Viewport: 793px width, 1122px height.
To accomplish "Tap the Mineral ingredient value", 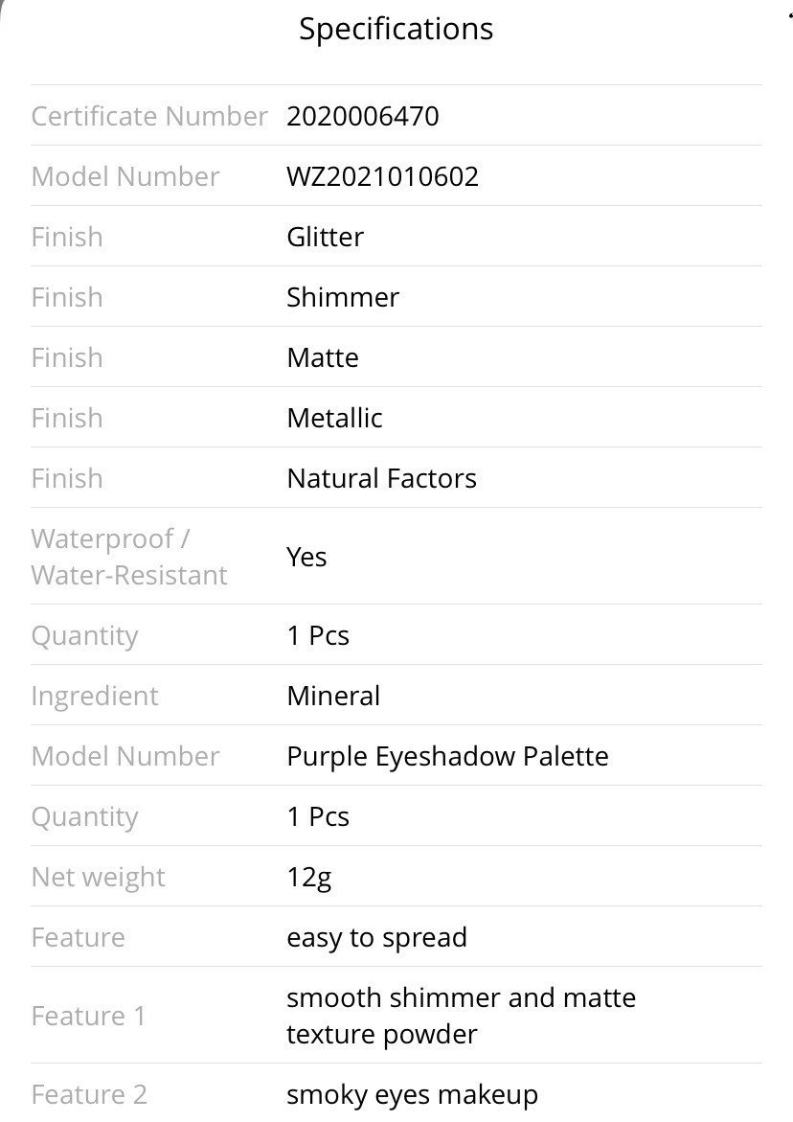I will click(x=333, y=696).
